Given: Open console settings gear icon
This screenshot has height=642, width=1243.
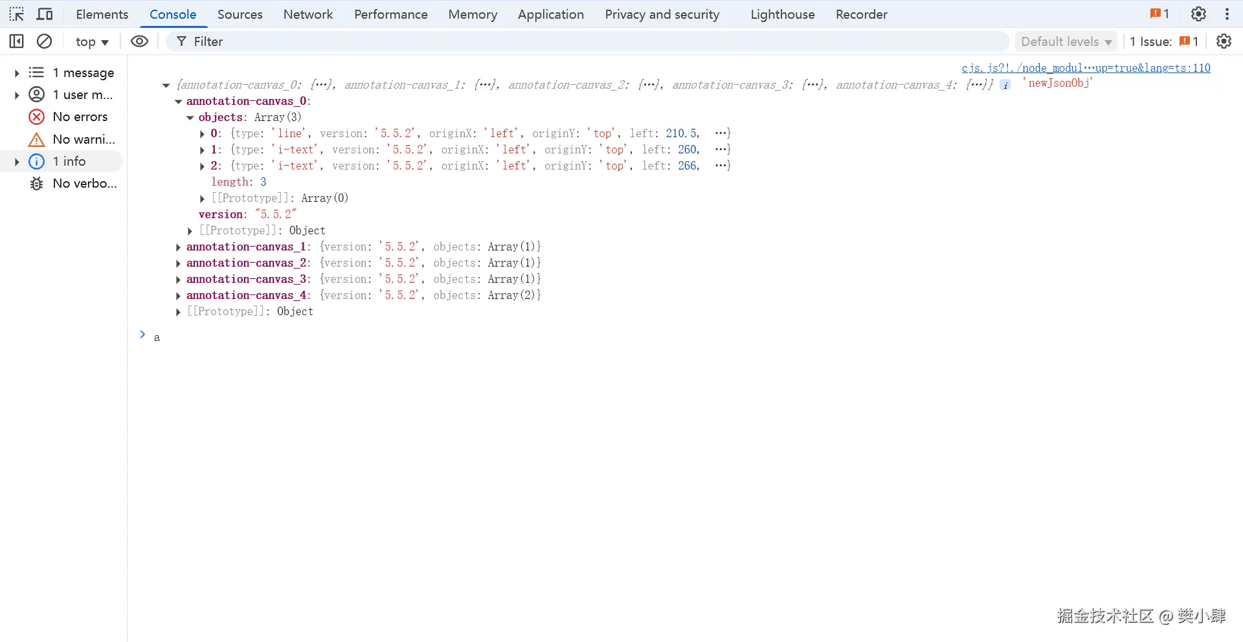Looking at the screenshot, I should point(1224,41).
